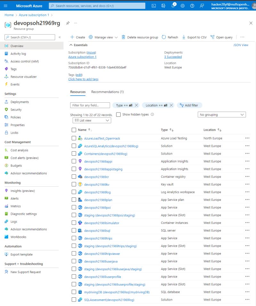
Task: Launch Cloud Shell from top bar
Action: [x=154, y=6]
